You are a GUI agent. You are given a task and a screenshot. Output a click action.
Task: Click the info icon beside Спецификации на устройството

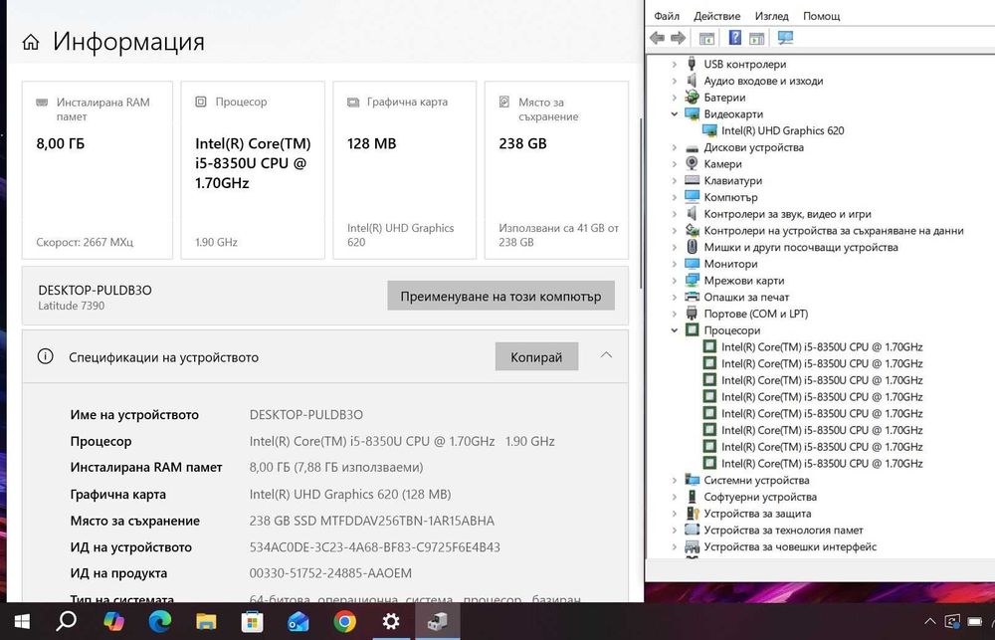(45, 356)
